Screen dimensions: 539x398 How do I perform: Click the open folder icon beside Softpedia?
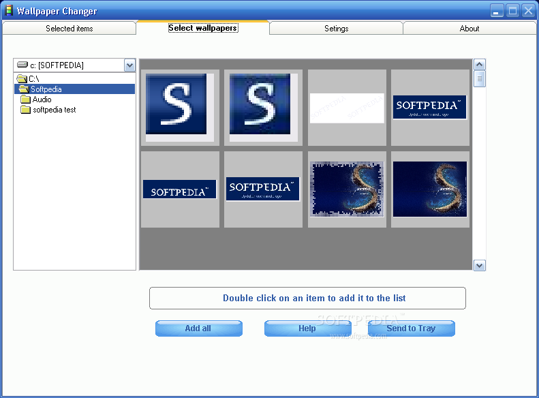(24, 89)
